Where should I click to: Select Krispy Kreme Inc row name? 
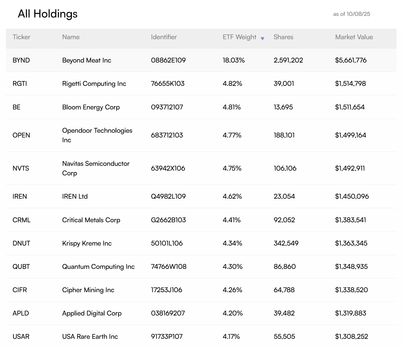tap(87, 243)
